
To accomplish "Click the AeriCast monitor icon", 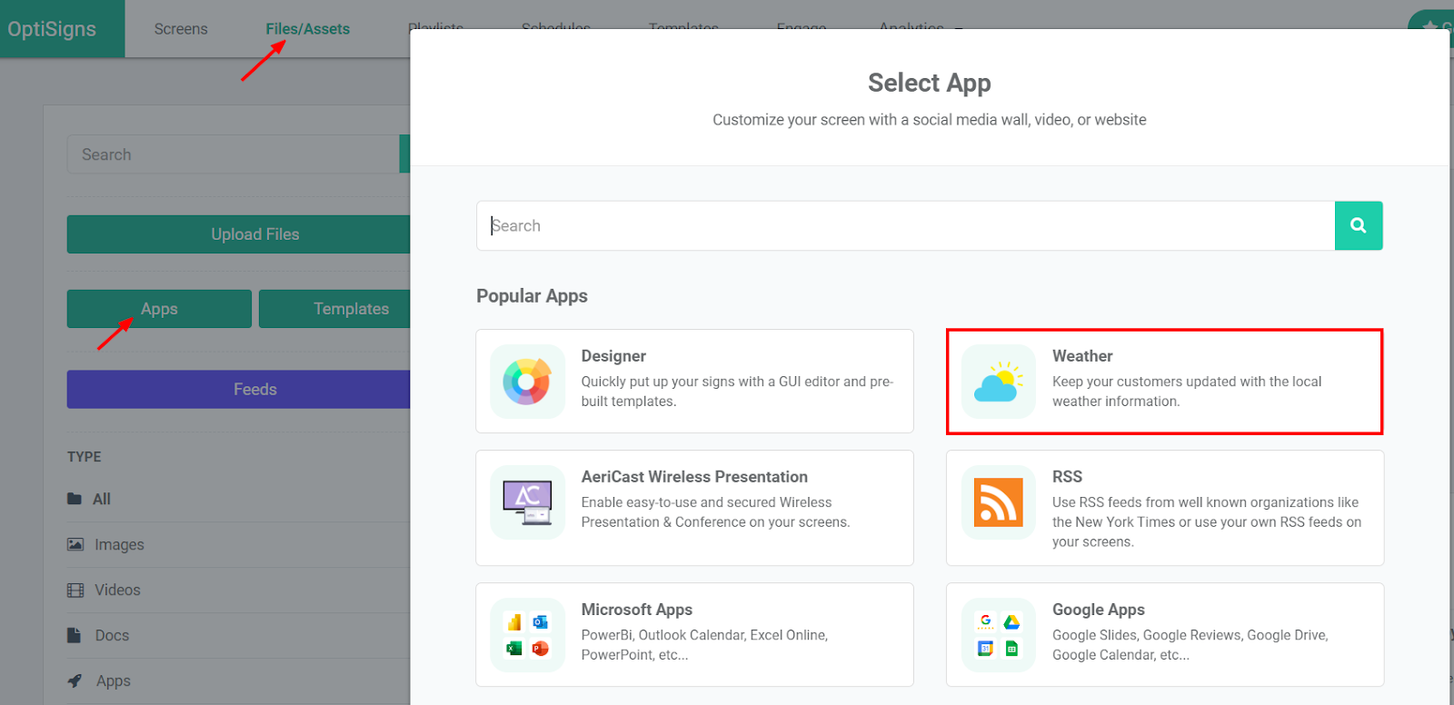I will tap(527, 502).
